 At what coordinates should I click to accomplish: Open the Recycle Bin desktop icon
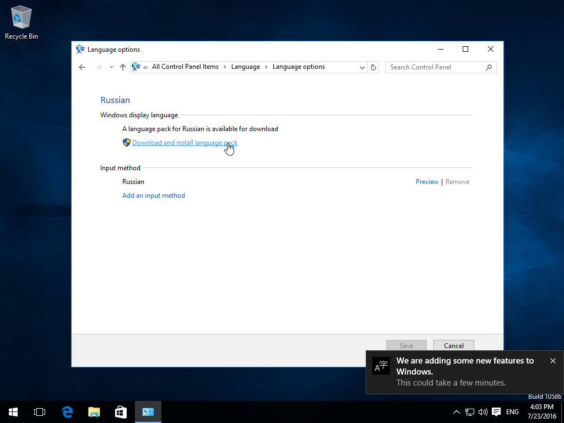coord(21,22)
